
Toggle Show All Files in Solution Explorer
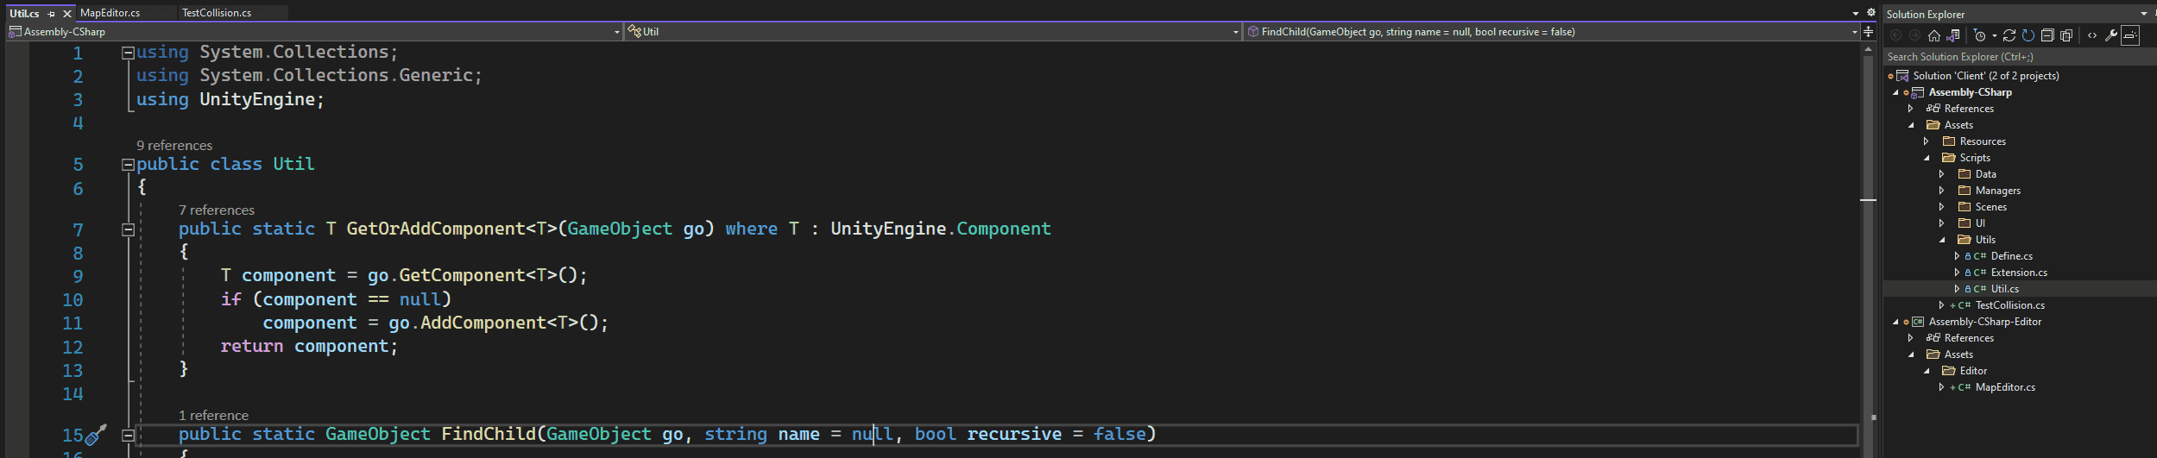point(2066,35)
